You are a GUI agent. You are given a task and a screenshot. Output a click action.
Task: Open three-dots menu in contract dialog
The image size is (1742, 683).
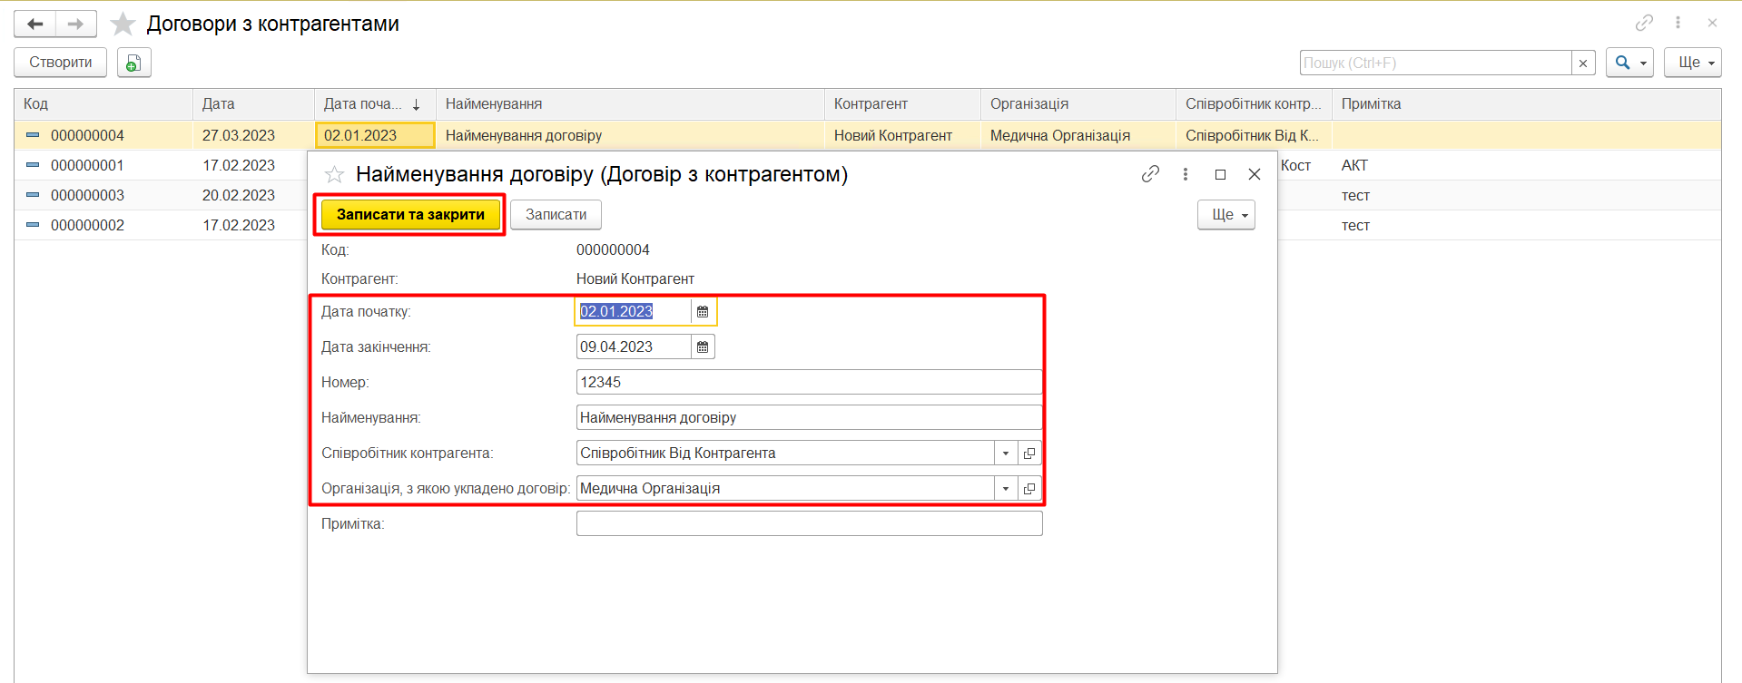point(1186,174)
